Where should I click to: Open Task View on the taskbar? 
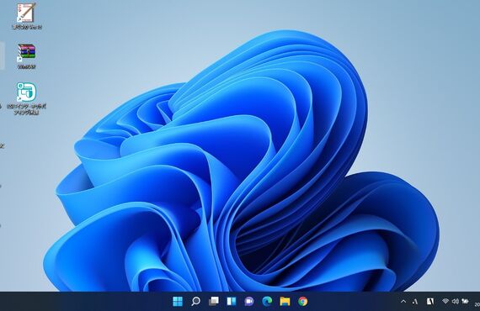214,301
